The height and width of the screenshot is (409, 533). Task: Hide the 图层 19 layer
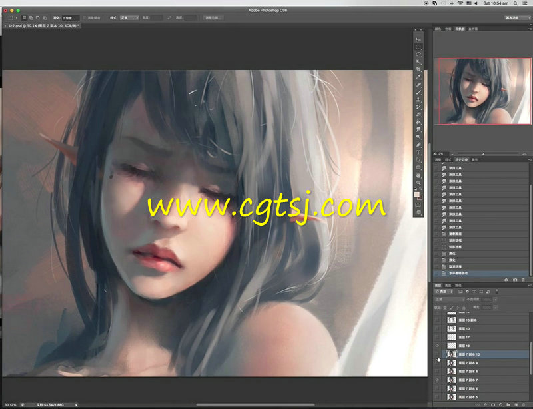click(x=438, y=346)
